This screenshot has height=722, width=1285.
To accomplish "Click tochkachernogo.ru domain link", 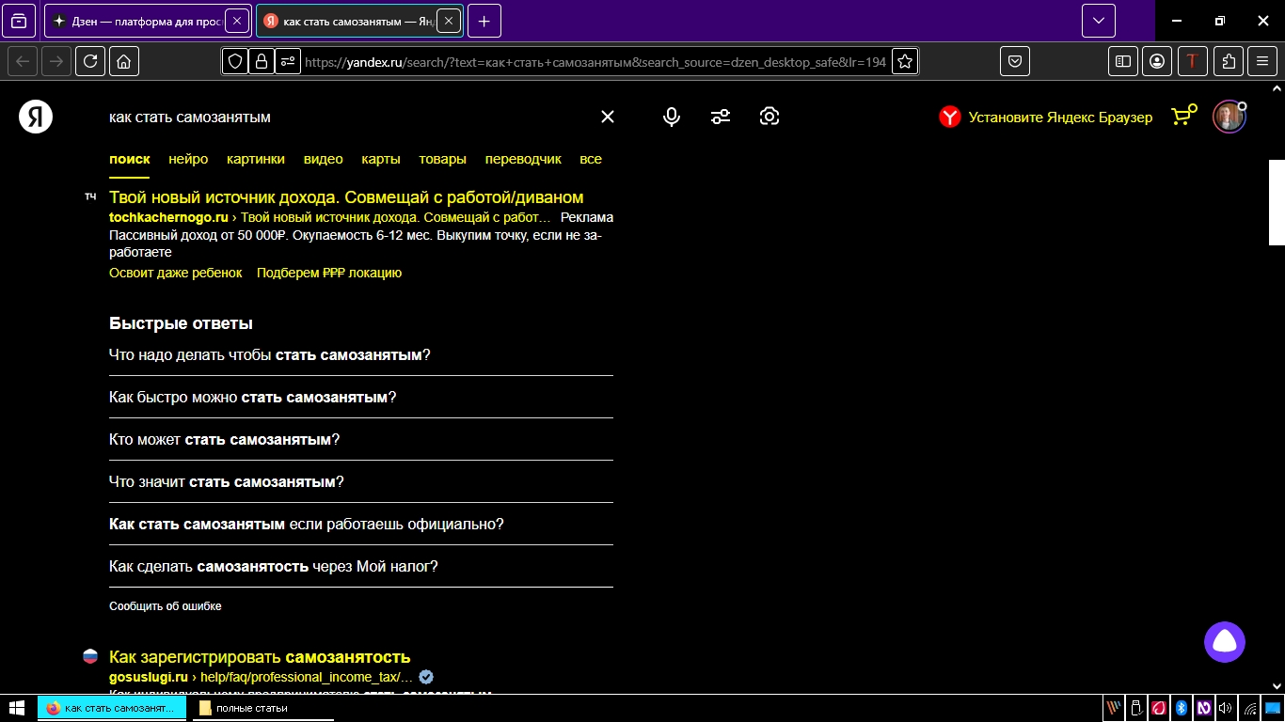I will pyautogui.click(x=168, y=217).
